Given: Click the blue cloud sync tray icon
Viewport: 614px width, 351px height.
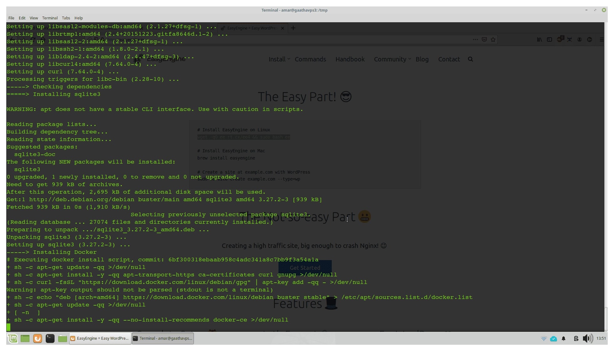Looking at the screenshot, I should (554, 338).
